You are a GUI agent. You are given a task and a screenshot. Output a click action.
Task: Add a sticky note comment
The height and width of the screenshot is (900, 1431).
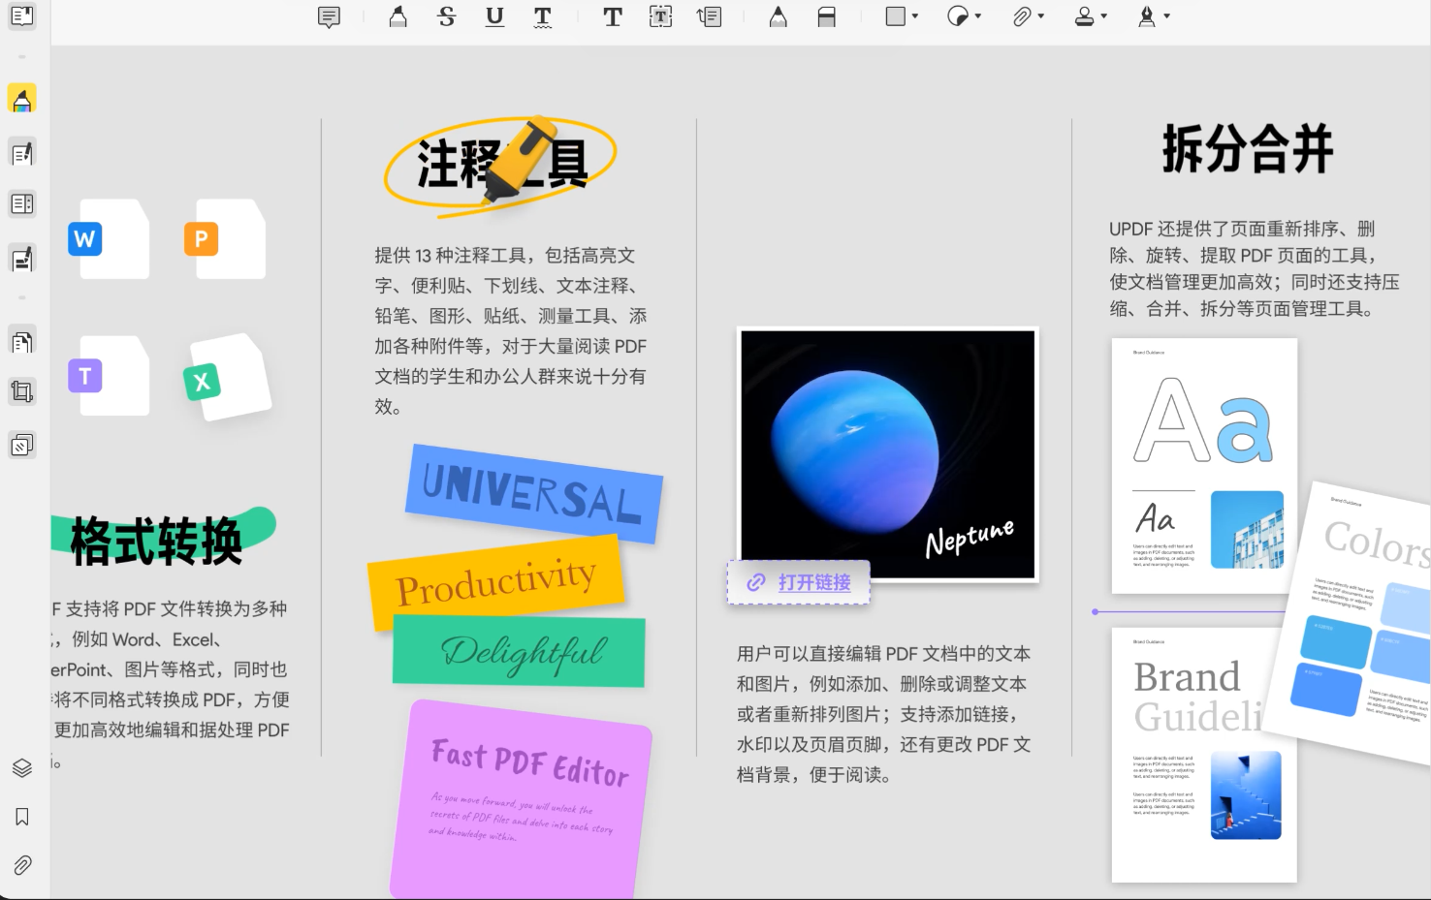(327, 16)
